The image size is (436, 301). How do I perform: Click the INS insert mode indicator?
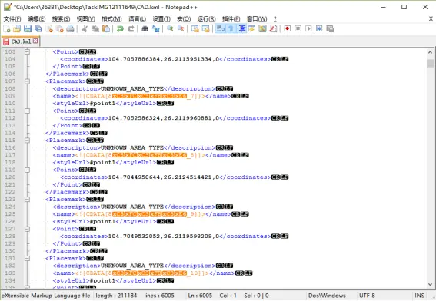coord(420,296)
